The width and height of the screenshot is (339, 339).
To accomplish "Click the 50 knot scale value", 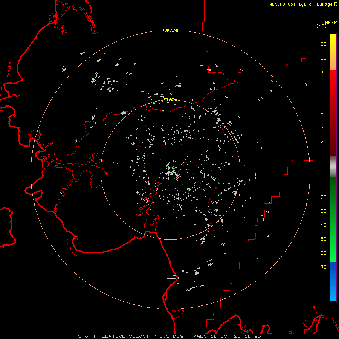I will click(324, 100).
